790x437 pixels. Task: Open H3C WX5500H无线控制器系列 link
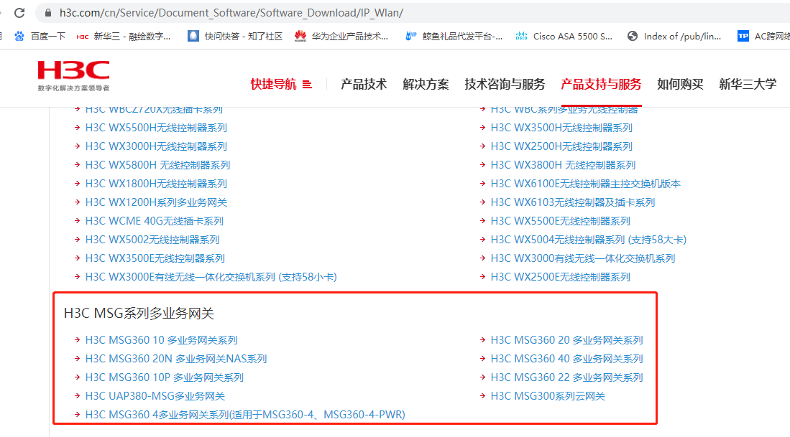tap(156, 128)
